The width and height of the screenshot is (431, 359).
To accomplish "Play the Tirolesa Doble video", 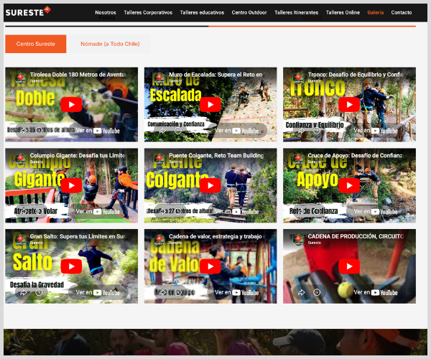I will [71, 105].
